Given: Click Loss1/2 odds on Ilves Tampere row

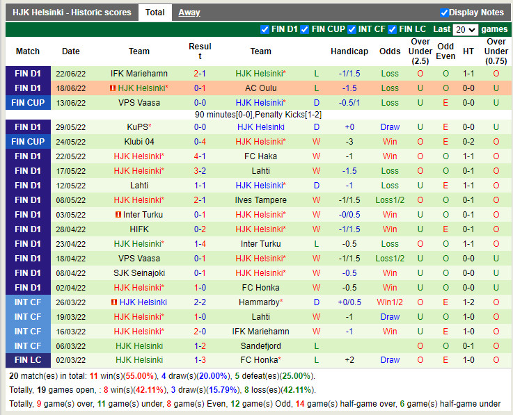Looking at the screenshot, I should click(390, 200).
